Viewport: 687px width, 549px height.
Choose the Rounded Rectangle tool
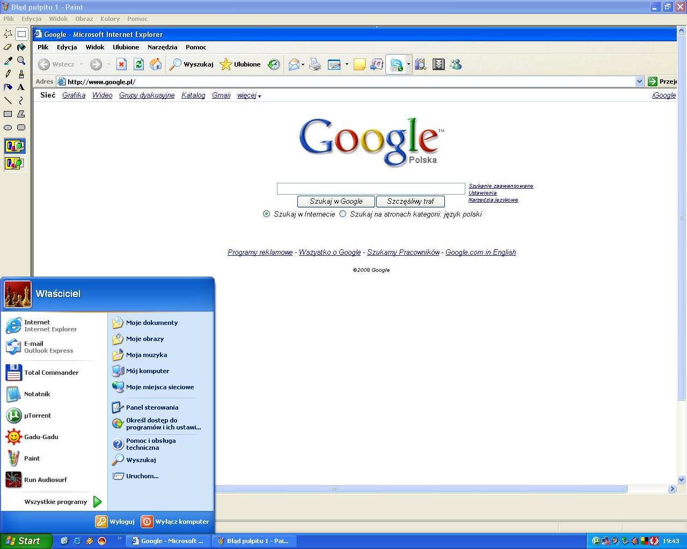[x=21, y=128]
